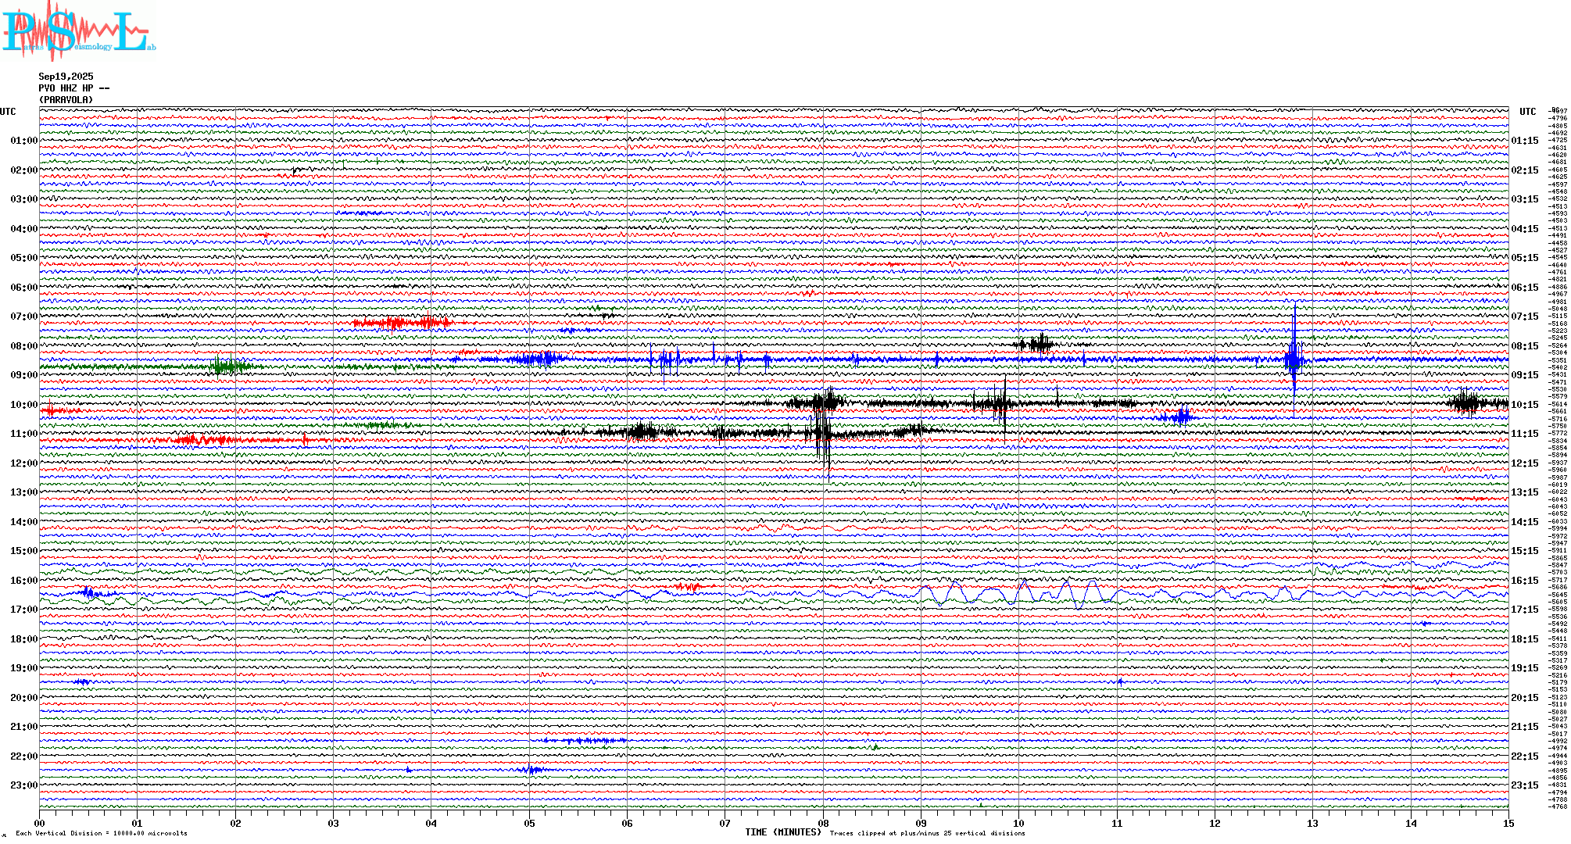Click the '09:00' hour label
Viewport: 1571px width, 844px height.
pyautogui.click(x=24, y=375)
